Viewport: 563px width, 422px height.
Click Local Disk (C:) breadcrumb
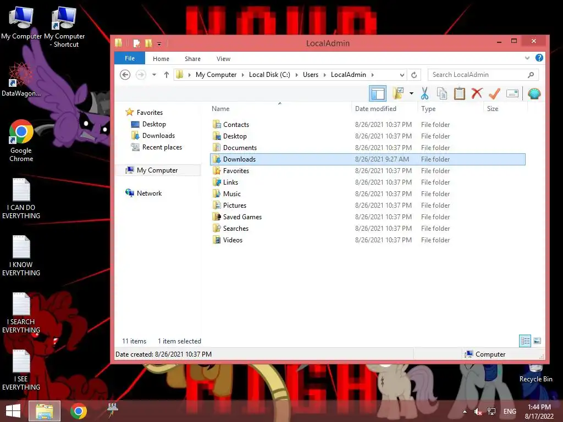point(269,75)
